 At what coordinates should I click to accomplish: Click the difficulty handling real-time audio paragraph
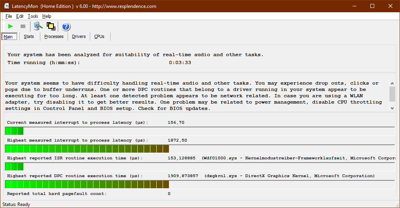pyautogui.click(x=193, y=96)
